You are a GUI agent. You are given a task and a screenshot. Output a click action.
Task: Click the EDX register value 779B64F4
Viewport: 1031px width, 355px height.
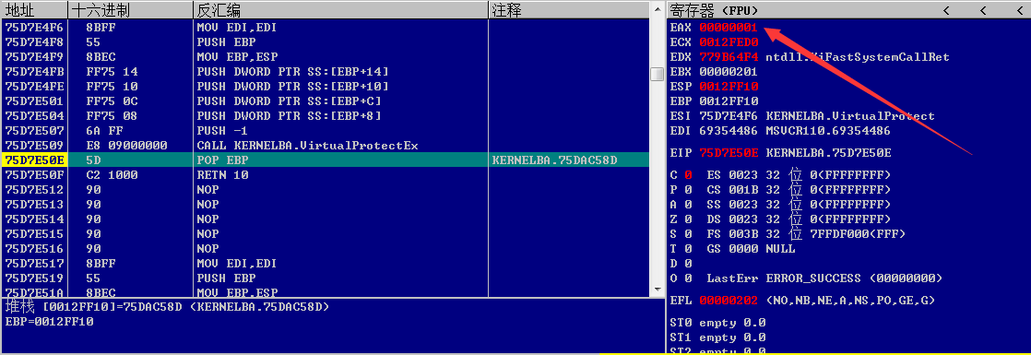click(x=729, y=56)
